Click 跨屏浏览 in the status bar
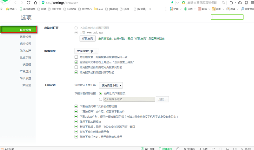The image size is (254, 150). (x=165, y=149)
